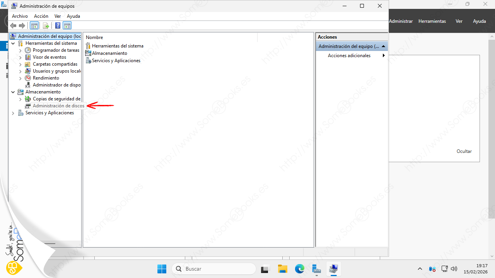The width and height of the screenshot is (495, 278).
Task: Click the Back arrow in toolbar
Action: pos(13,26)
